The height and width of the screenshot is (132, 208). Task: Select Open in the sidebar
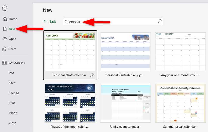pos(12,39)
